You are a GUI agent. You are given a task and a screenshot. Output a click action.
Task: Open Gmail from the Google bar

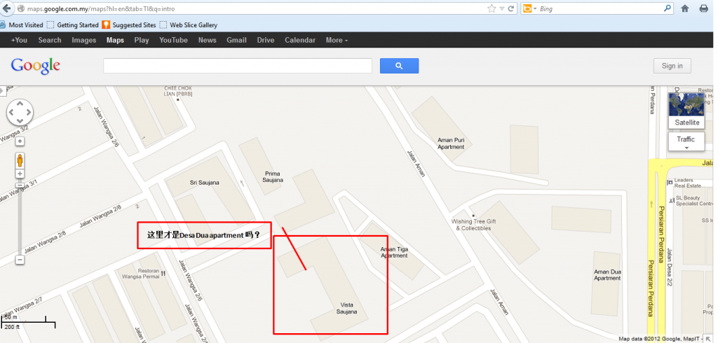pyautogui.click(x=236, y=40)
